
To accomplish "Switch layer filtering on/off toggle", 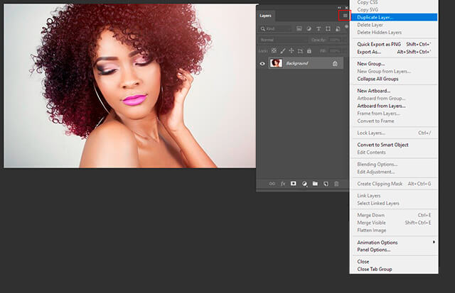I will click(346, 27).
